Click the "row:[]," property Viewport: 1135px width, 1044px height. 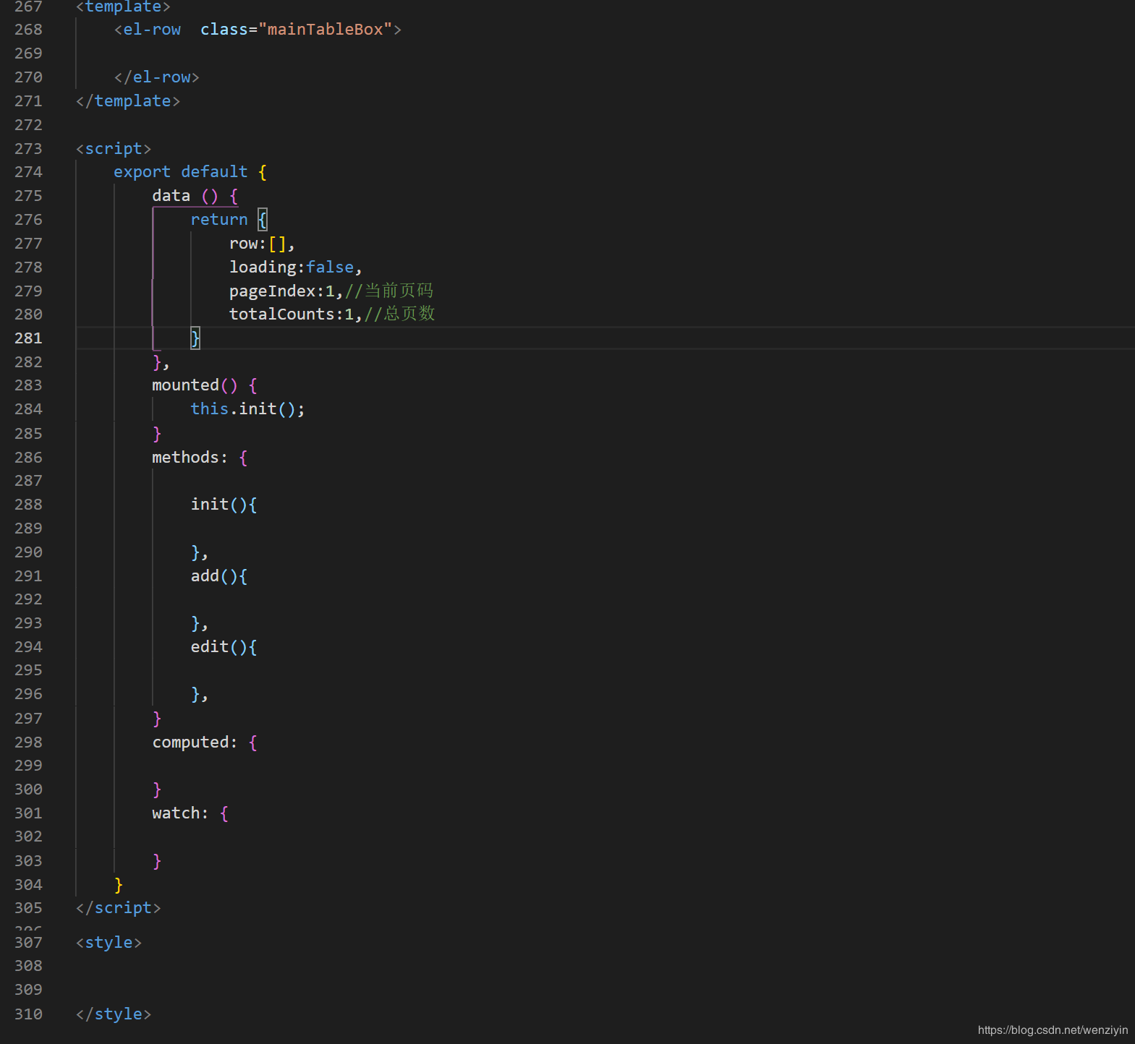[262, 244]
